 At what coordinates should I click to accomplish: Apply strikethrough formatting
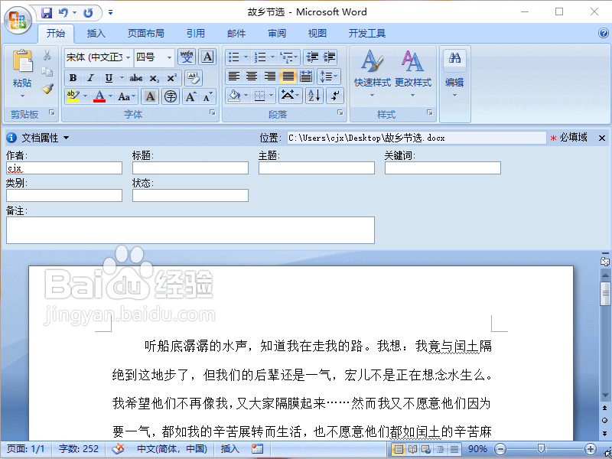136,78
